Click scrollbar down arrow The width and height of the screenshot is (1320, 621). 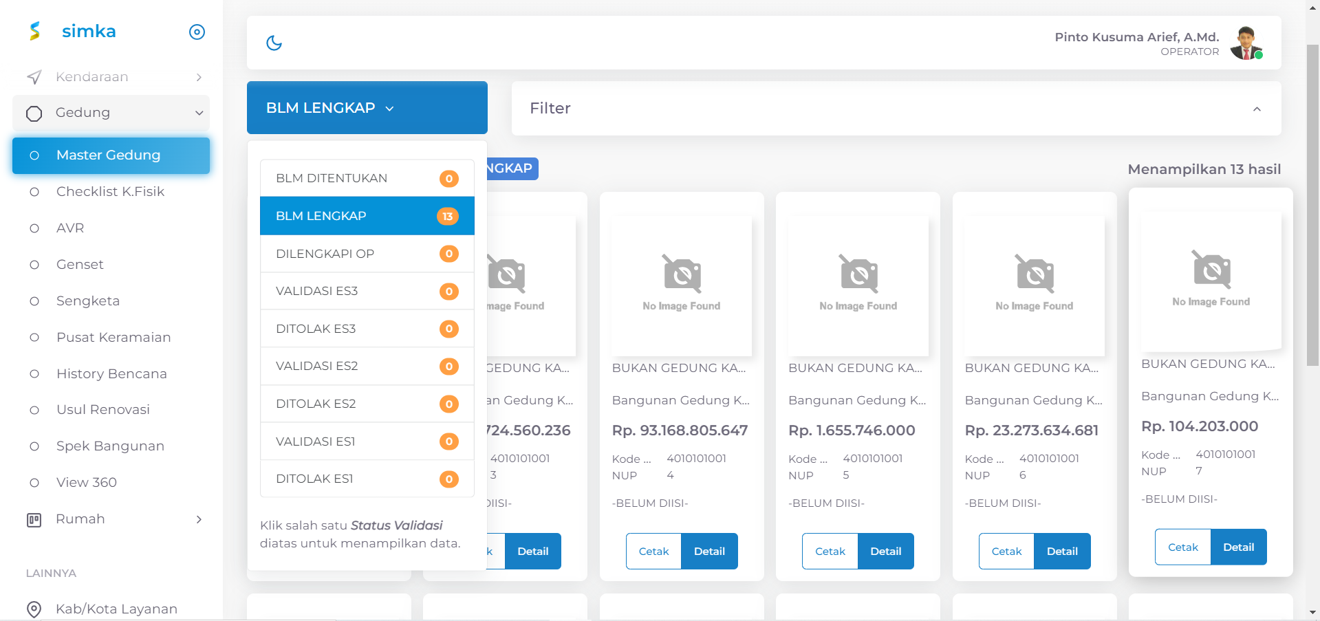coord(1312,612)
